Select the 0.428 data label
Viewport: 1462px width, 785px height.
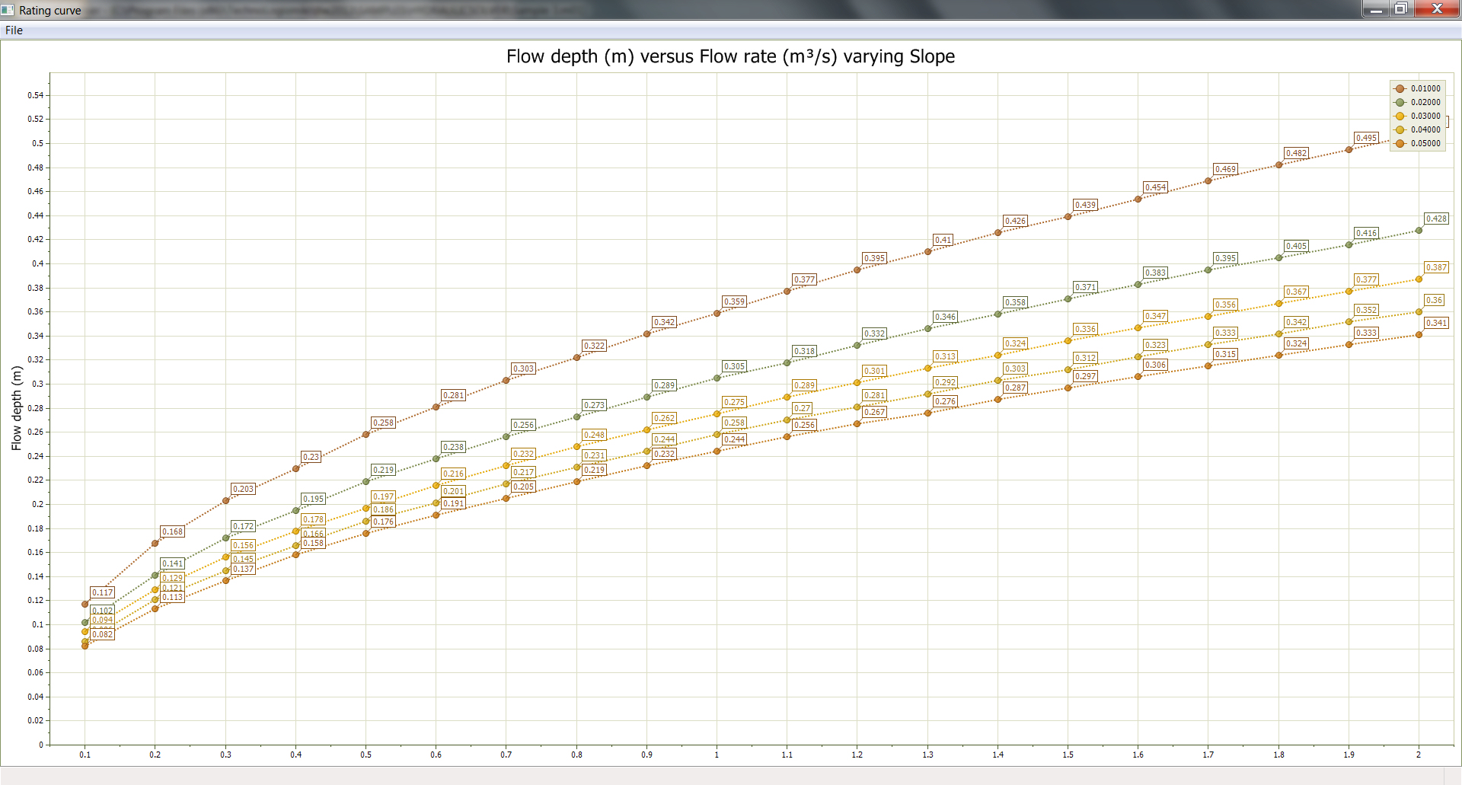1436,219
